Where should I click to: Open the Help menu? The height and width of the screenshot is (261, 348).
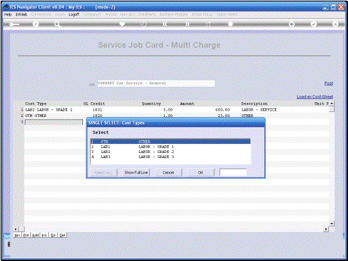pyautogui.click(x=8, y=14)
